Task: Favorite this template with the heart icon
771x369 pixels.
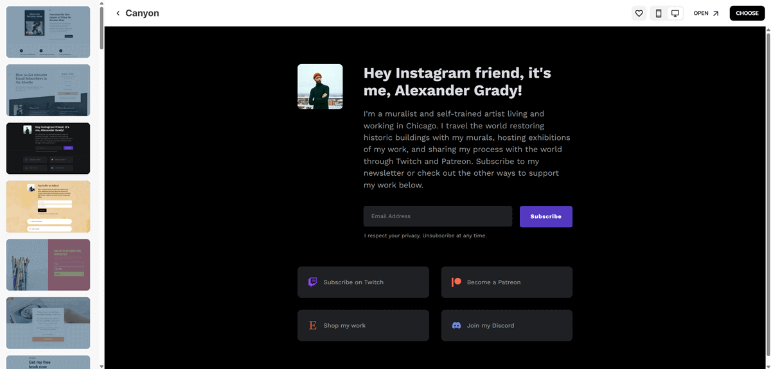Action: 639,13
